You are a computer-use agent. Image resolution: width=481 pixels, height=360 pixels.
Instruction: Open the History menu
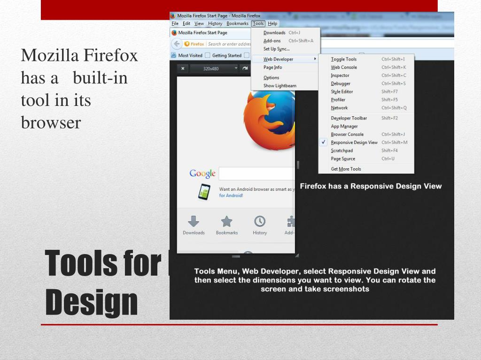(215, 23)
